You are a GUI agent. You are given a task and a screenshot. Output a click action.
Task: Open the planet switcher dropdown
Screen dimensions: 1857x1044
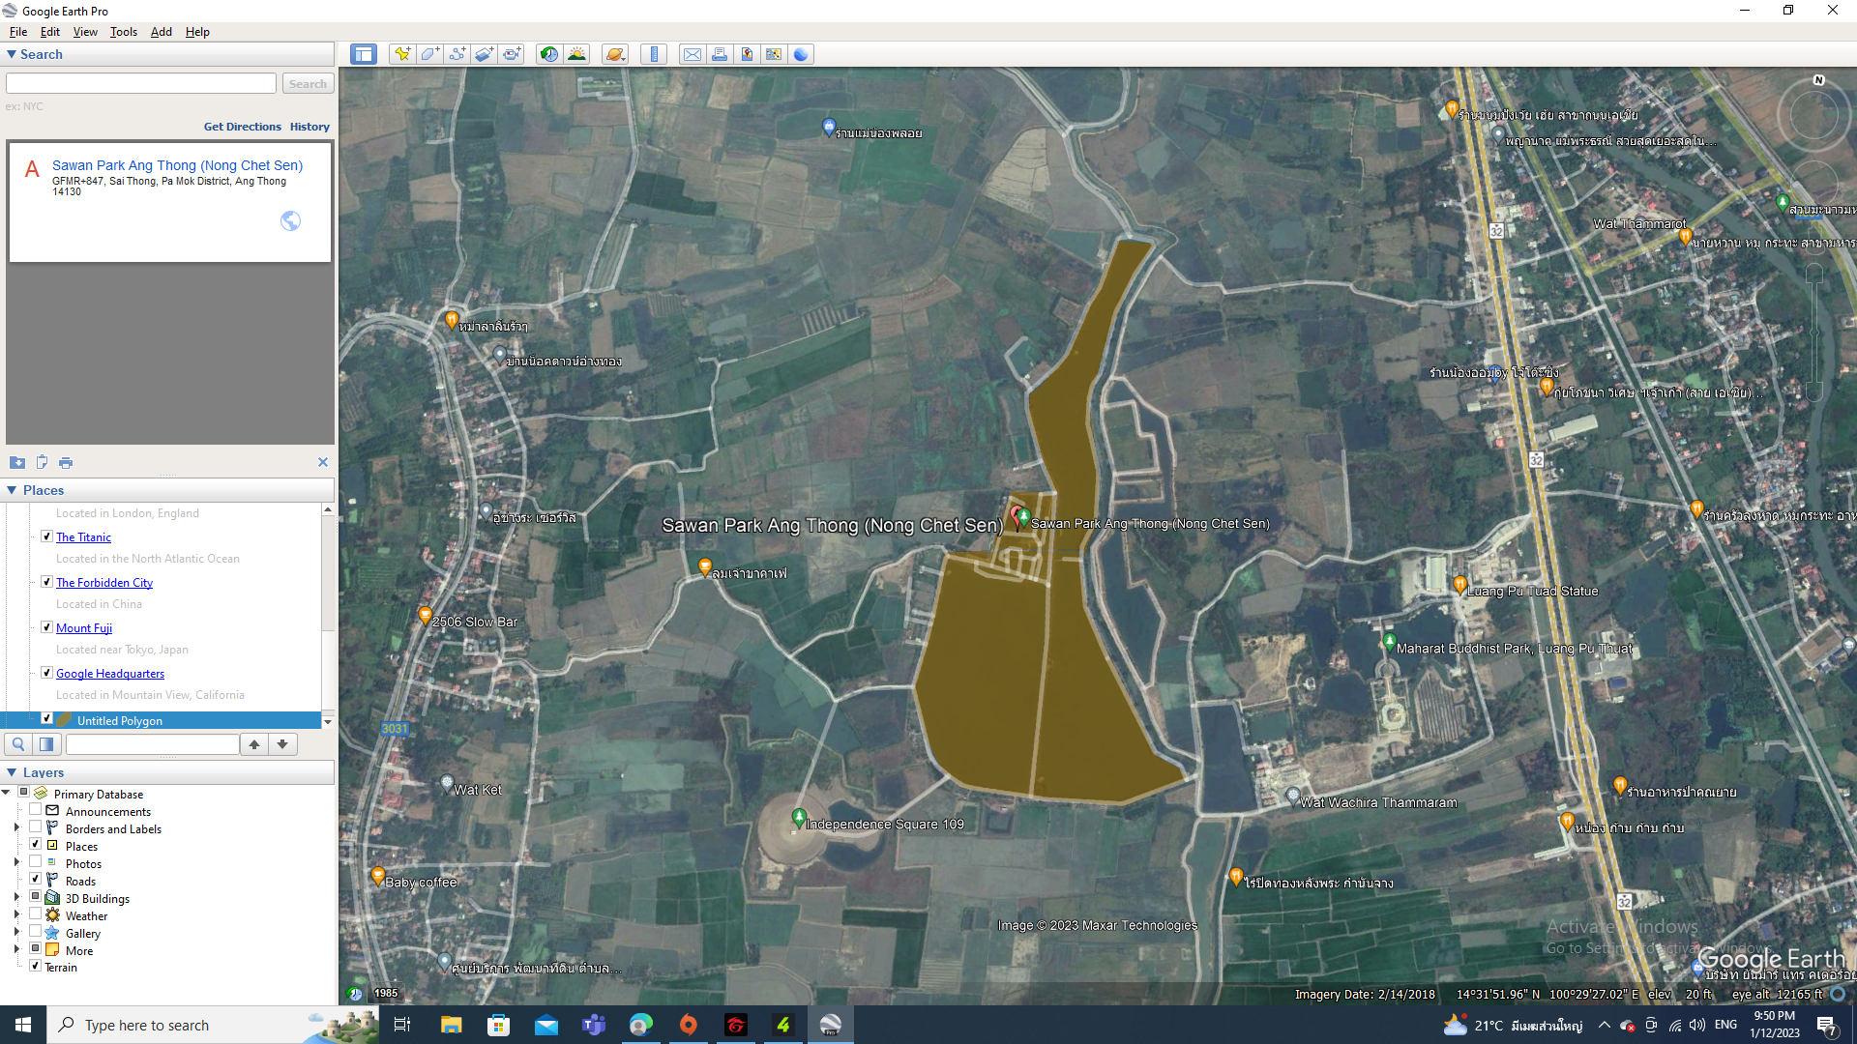pyautogui.click(x=615, y=54)
